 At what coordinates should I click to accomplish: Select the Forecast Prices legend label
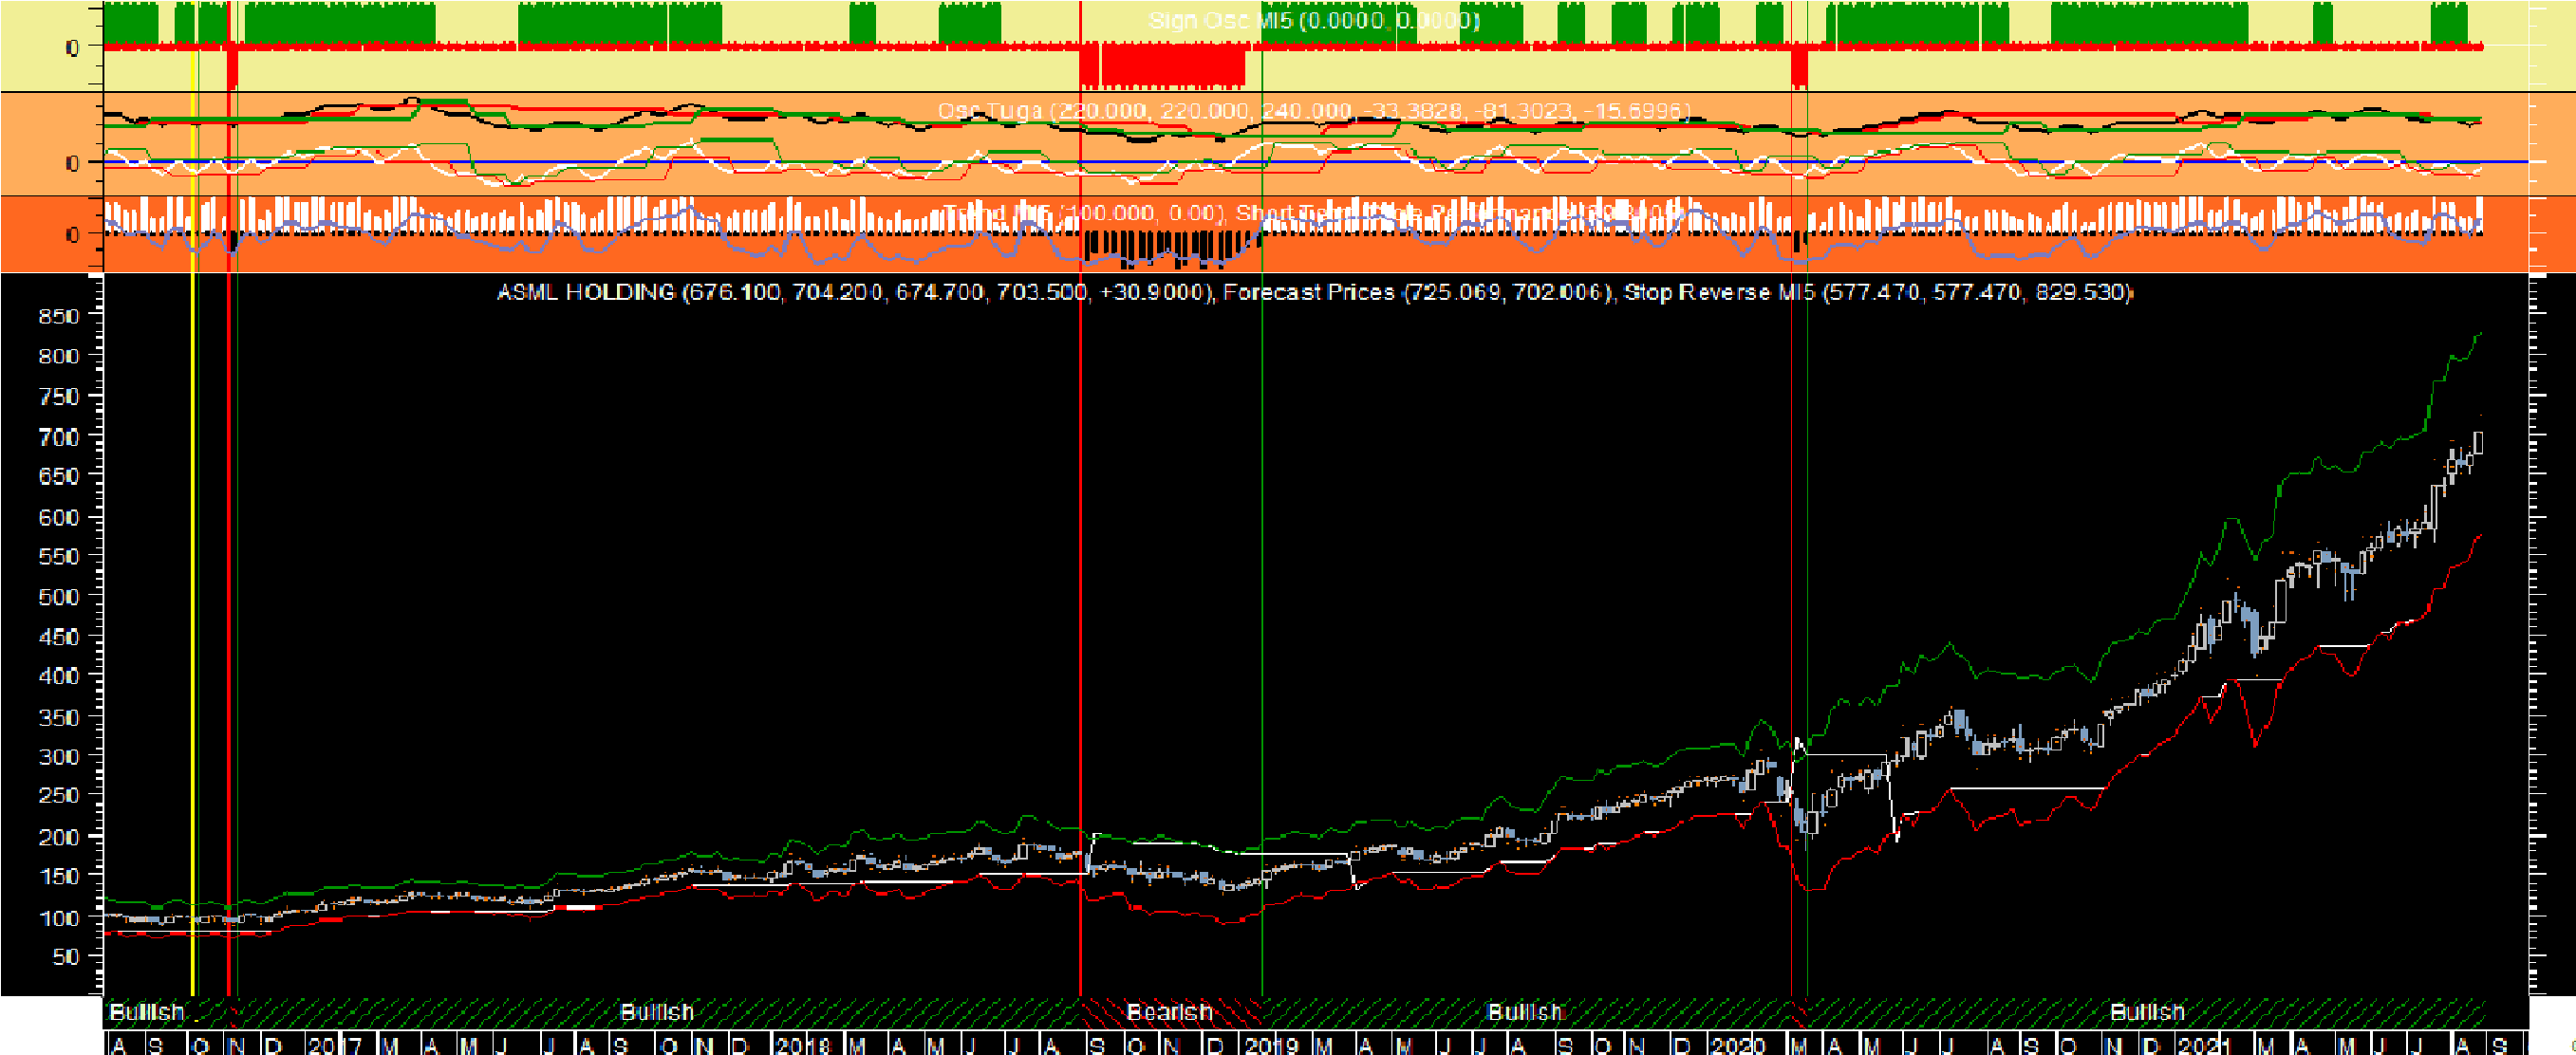[x=1308, y=292]
